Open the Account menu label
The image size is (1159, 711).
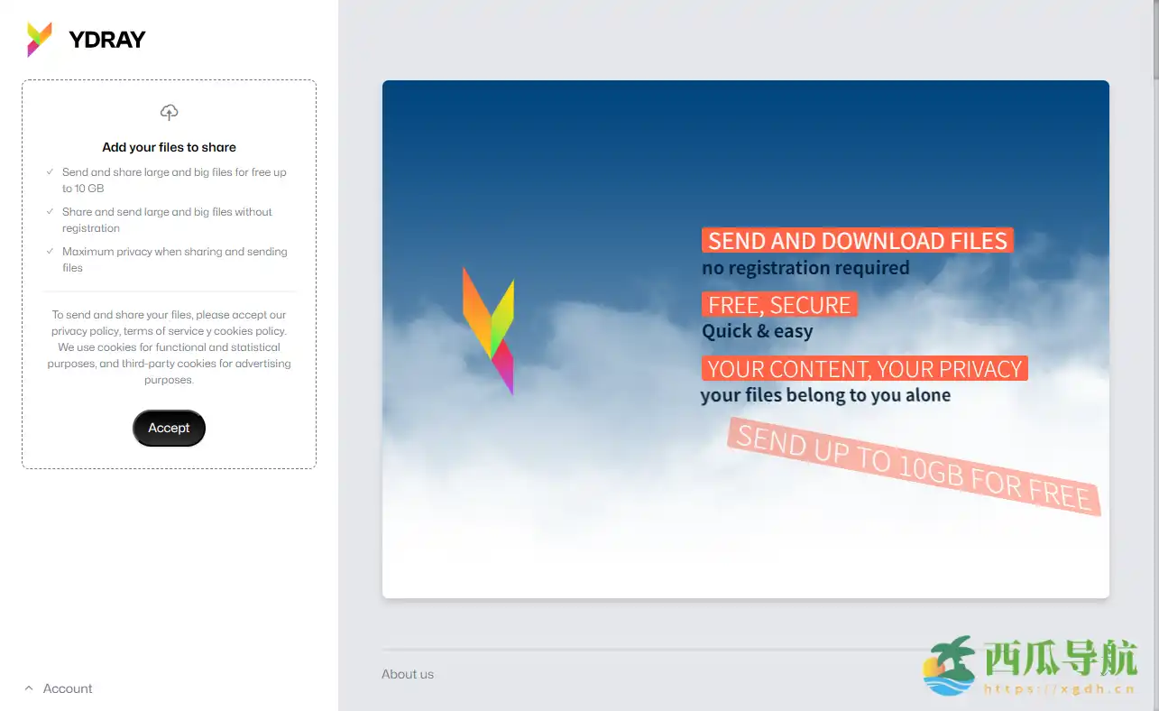[x=68, y=688]
